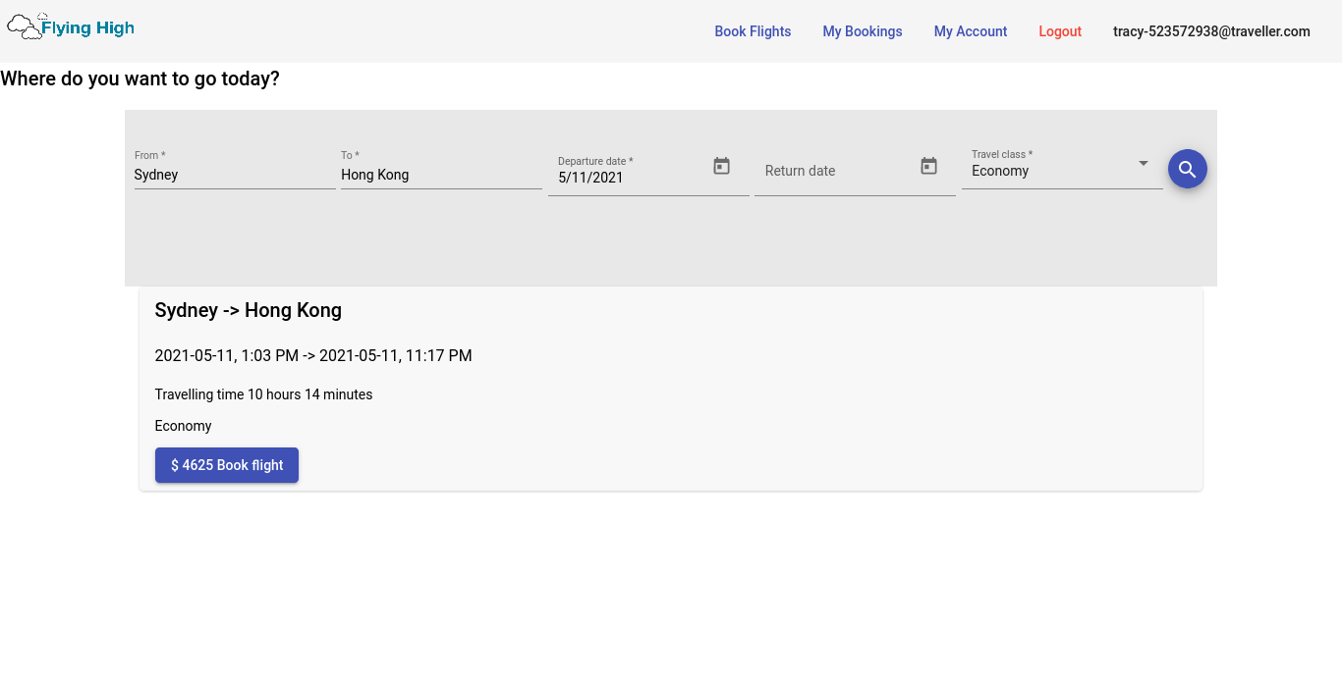Click the $ 4625 Book flight button
Viewport: 1342px width, 681px height.
point(227,465)
